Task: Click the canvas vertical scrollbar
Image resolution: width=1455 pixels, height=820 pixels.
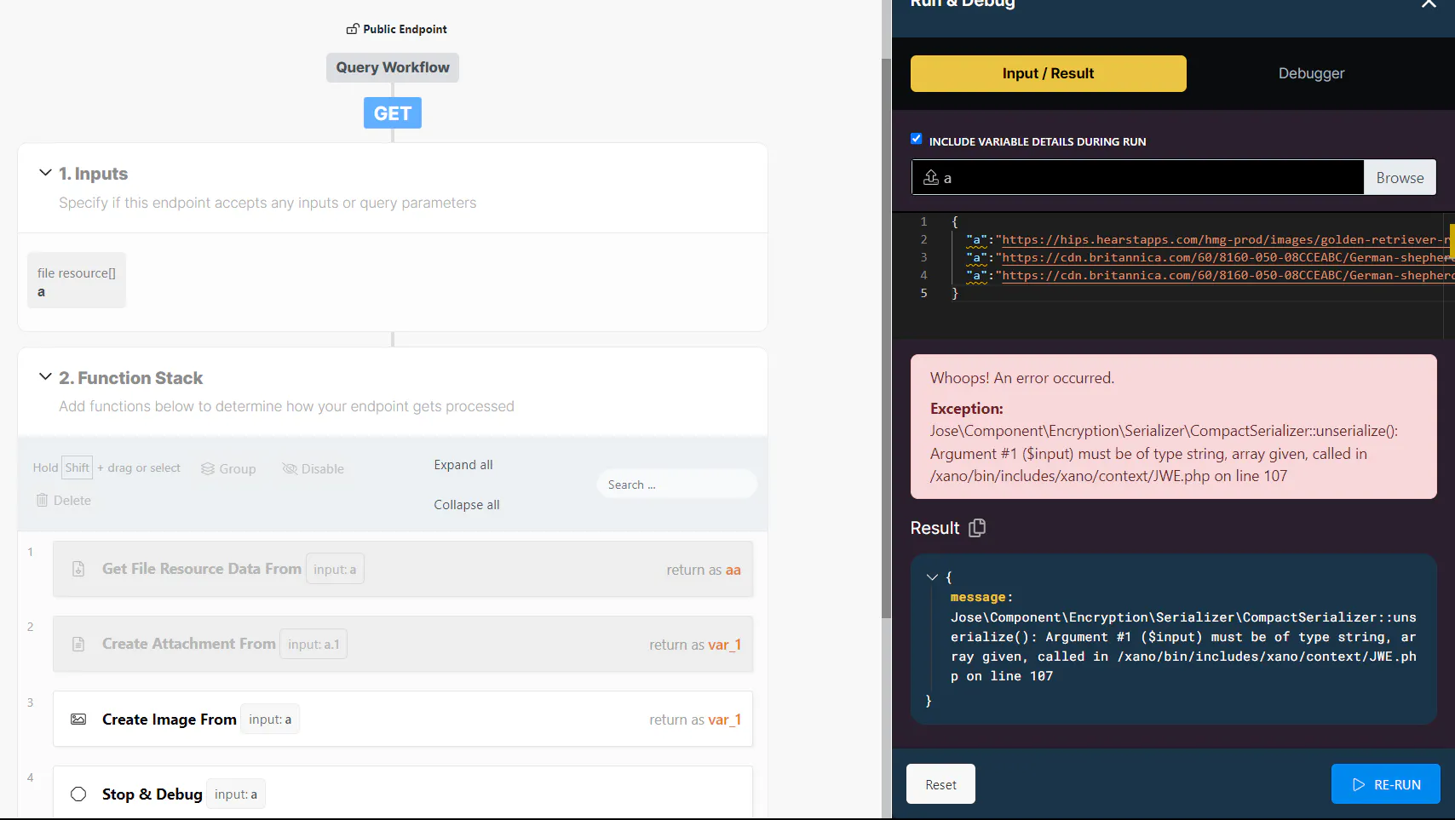Action: (886, 341)
